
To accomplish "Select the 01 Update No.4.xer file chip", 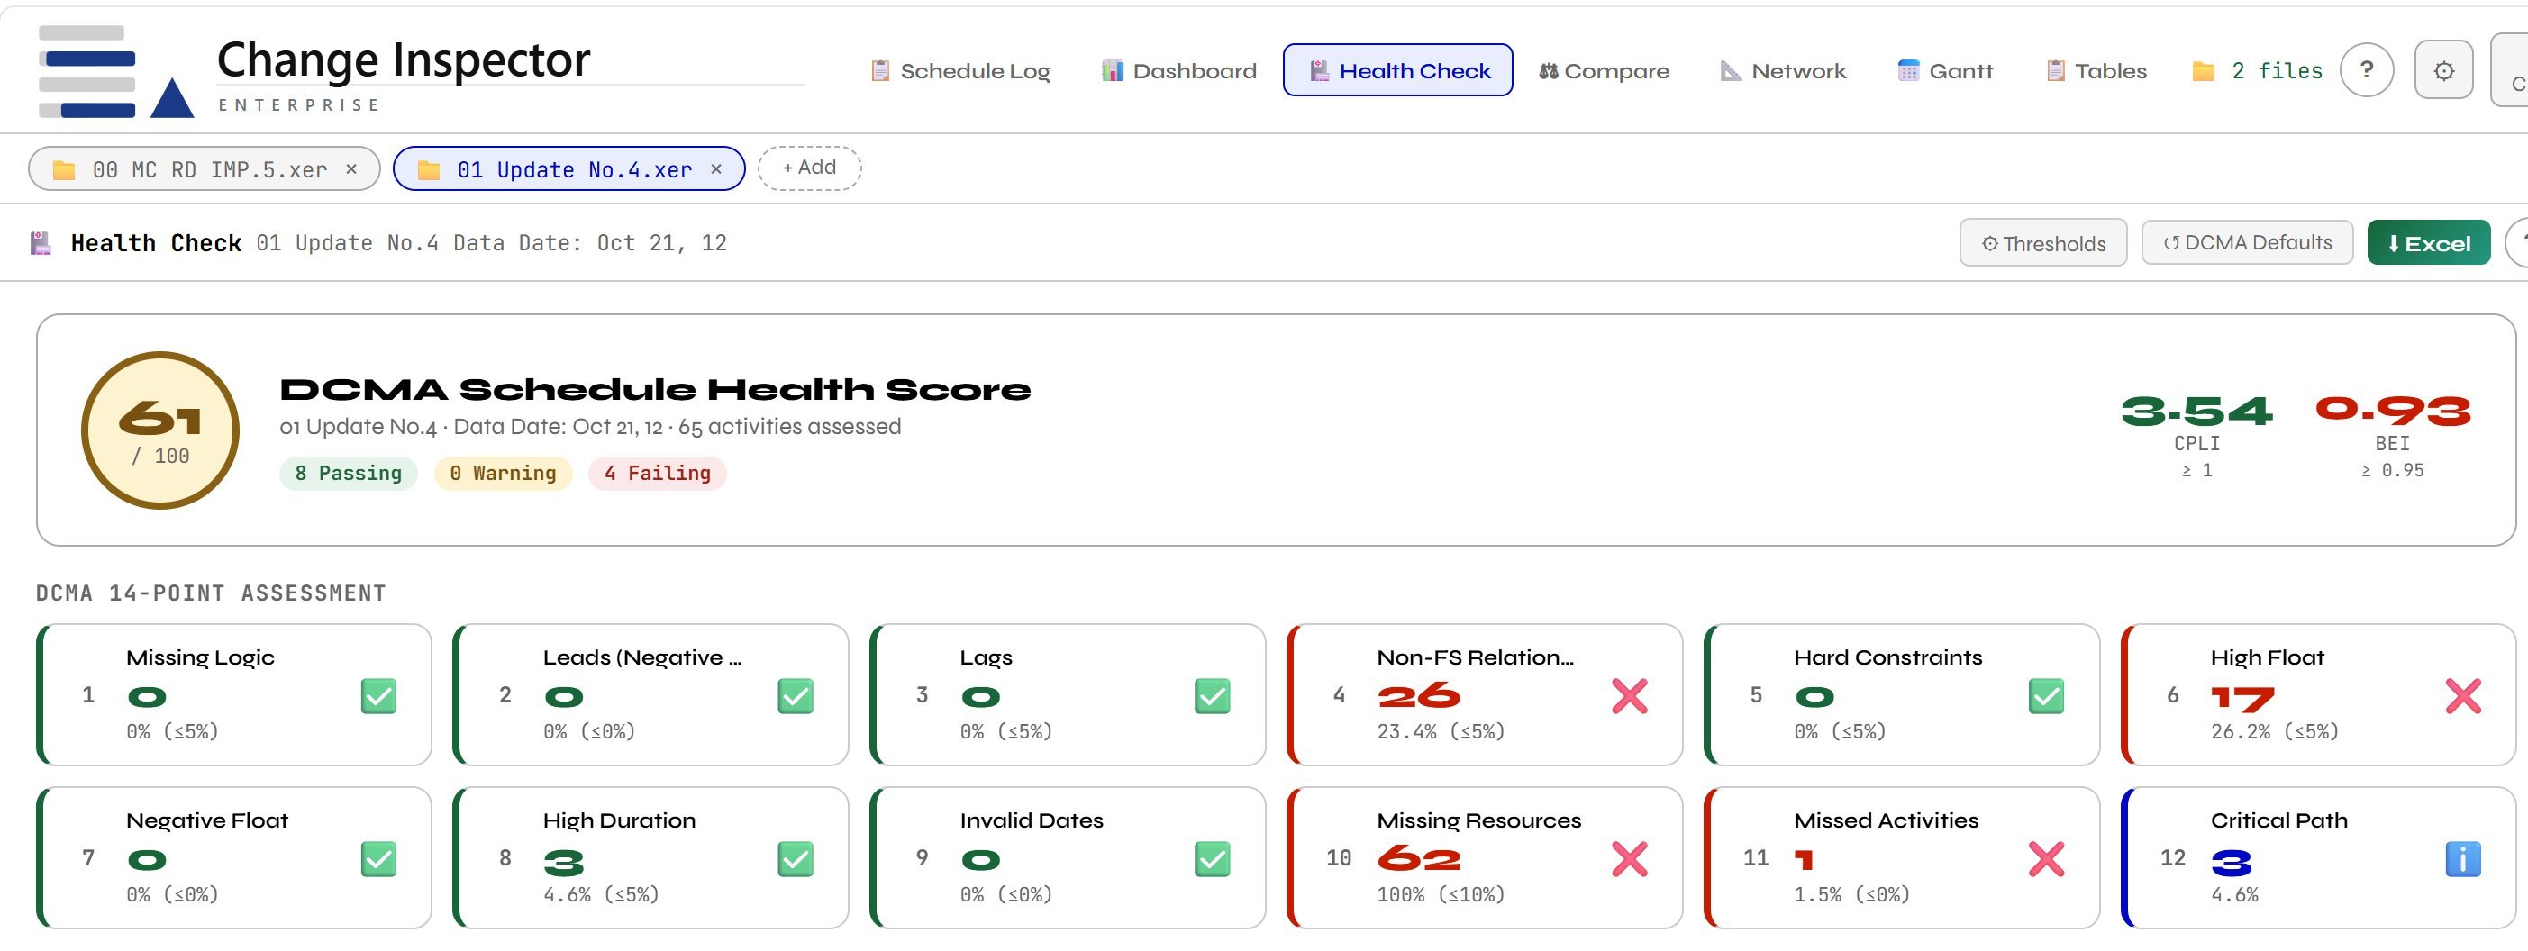I will tap(568, 170).
